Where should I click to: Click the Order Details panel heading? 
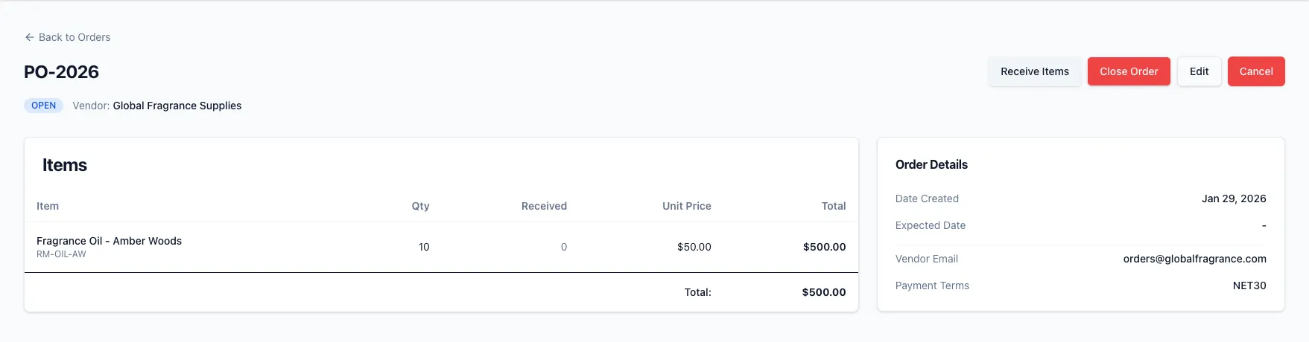tap(931, 164)
